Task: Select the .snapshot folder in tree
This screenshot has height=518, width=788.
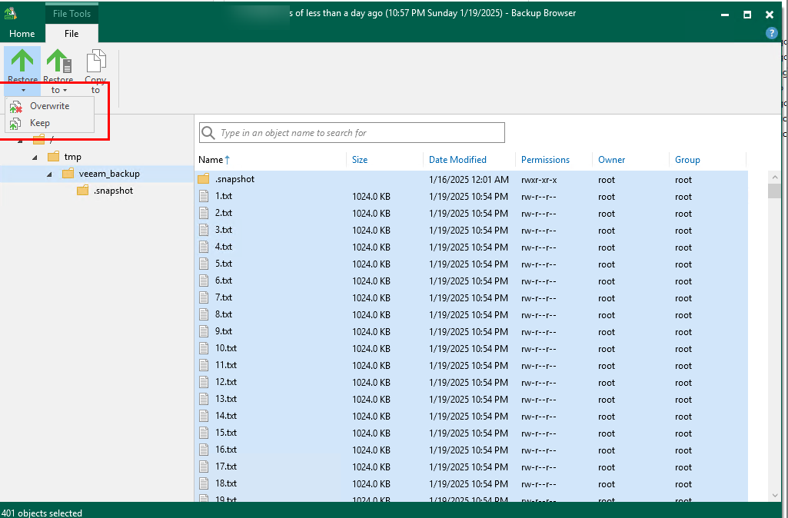Action: coord(112,191)
